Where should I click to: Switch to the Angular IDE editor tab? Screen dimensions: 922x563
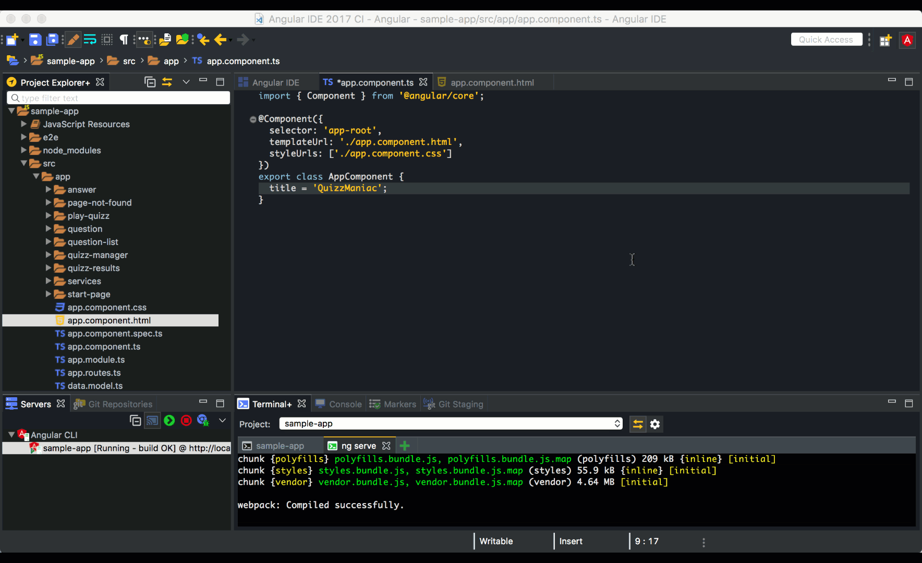click(275, 82)
